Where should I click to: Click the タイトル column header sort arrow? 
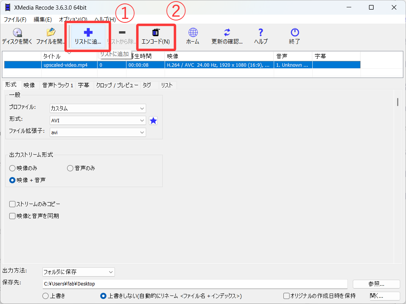(x=69, y=53)
